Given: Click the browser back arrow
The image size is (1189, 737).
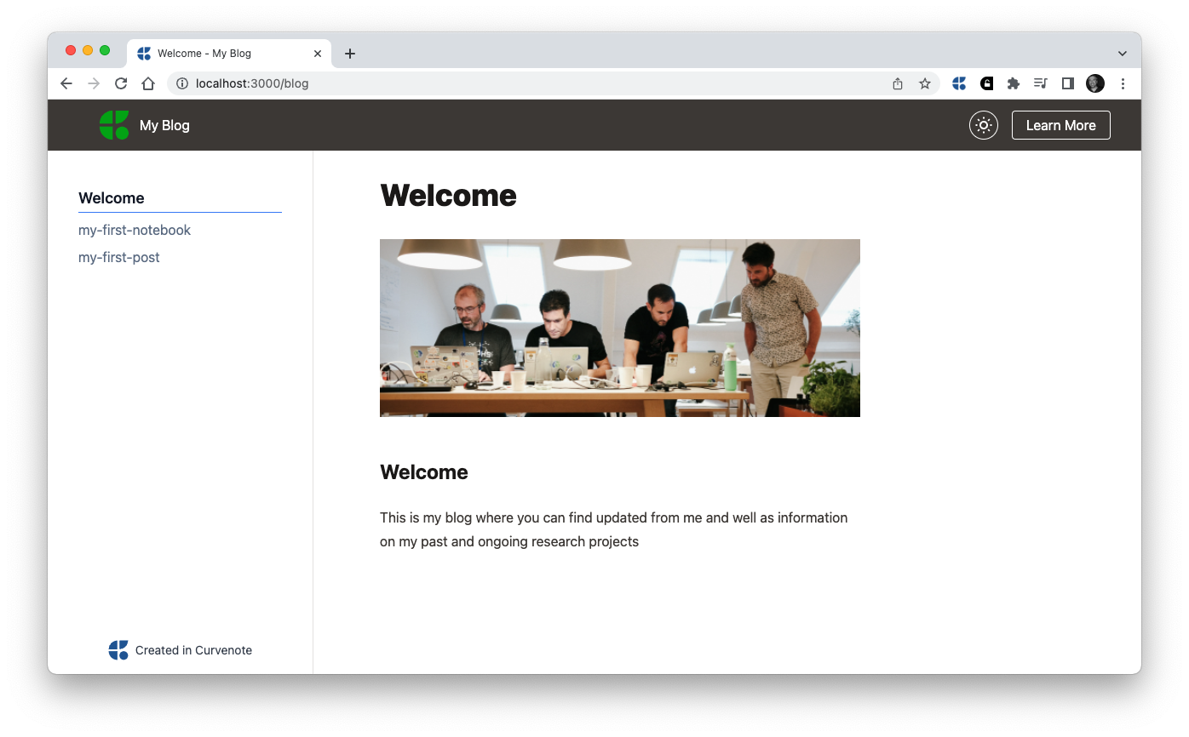Looking at the screenshot, I should [66, 83].
